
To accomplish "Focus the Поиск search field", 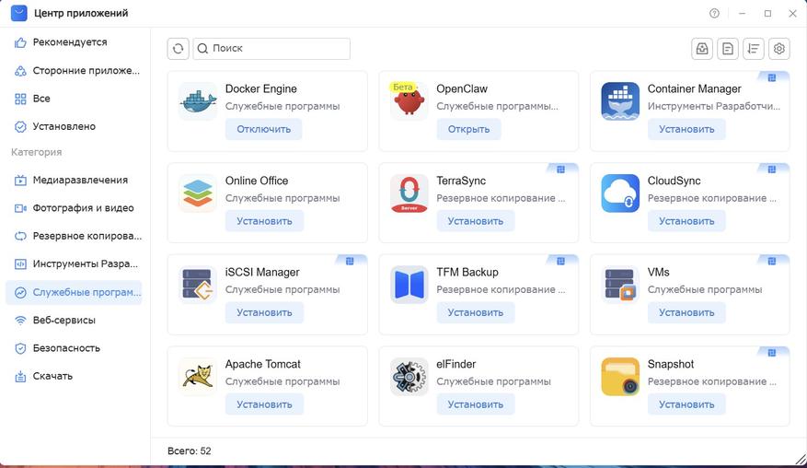I will 271,49.
